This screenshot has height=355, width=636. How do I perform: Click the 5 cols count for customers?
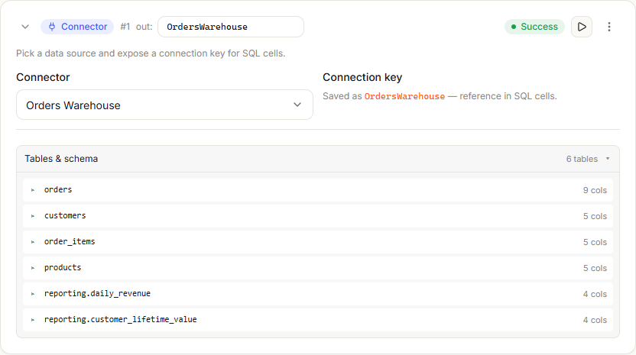[595, 216]
